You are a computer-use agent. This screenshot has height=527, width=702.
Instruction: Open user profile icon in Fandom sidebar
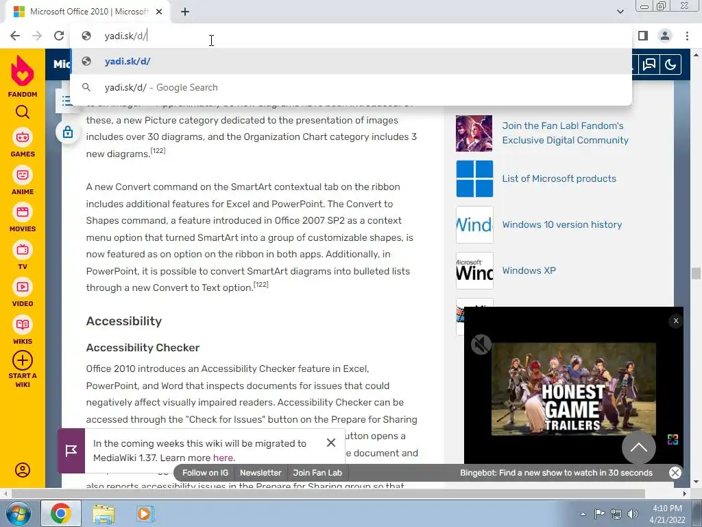[23, 469]
